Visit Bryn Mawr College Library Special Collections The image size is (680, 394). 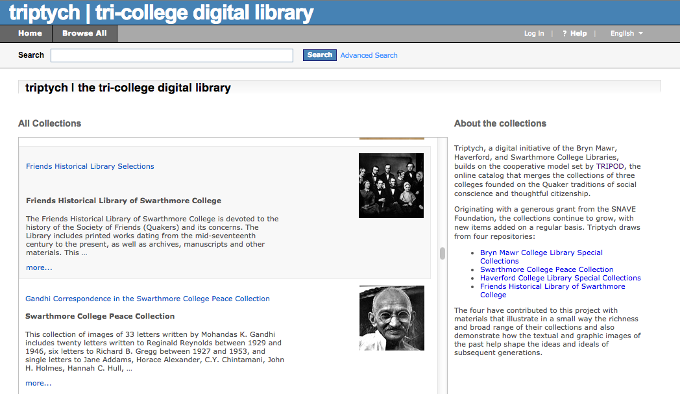tap(541, 252)
